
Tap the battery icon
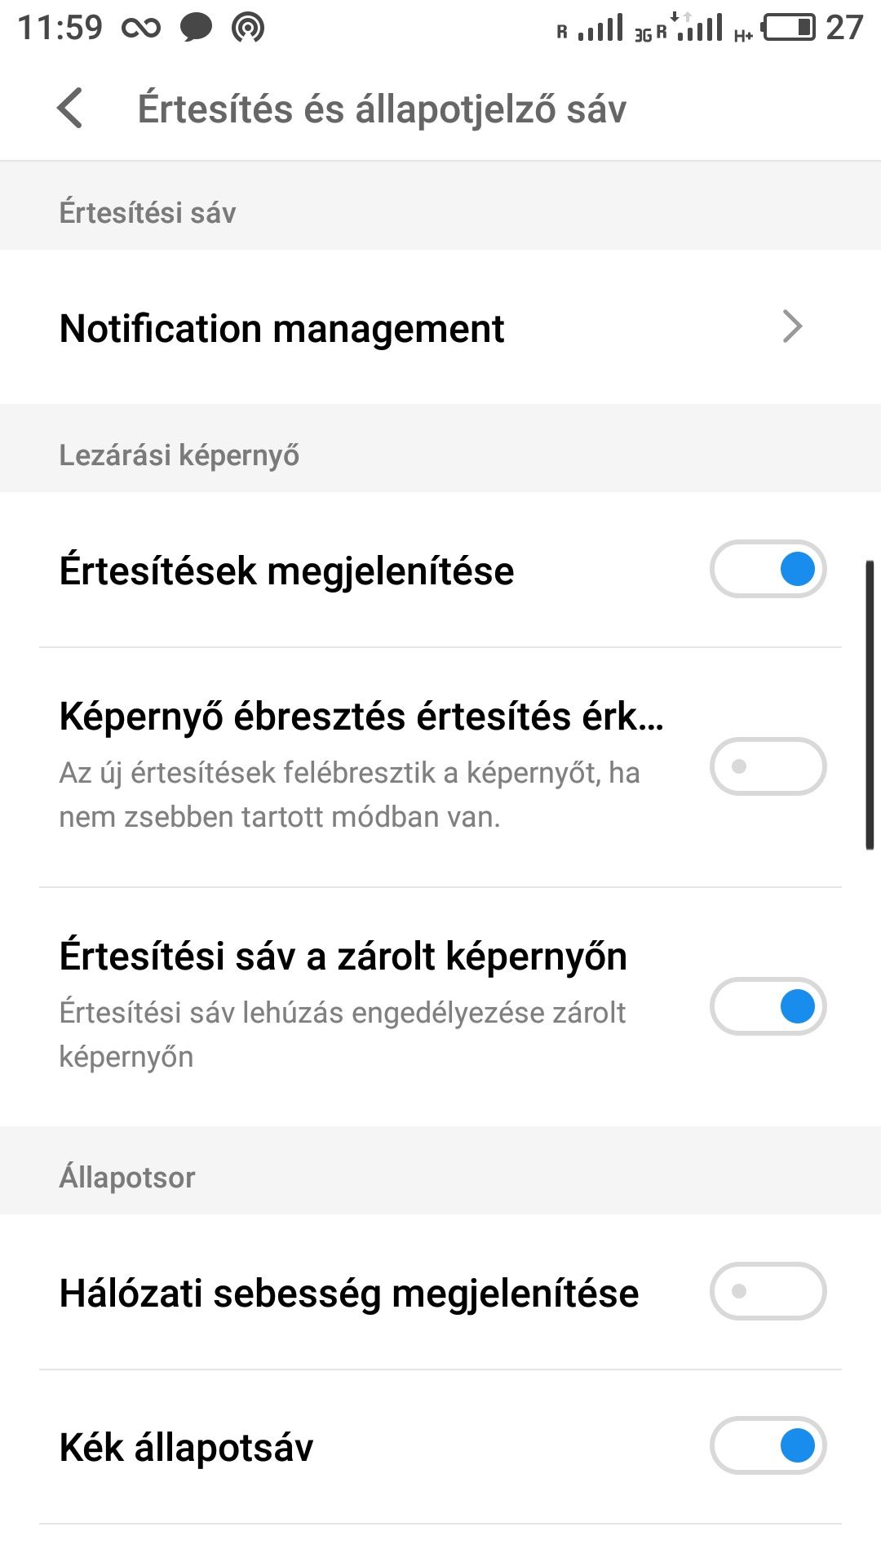click(788, 28)
